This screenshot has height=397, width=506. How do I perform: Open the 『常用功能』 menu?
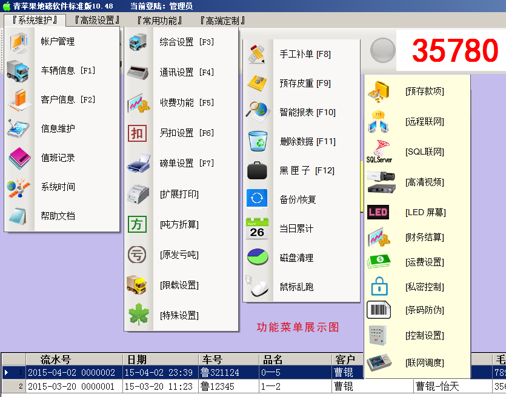coord(159,21)
